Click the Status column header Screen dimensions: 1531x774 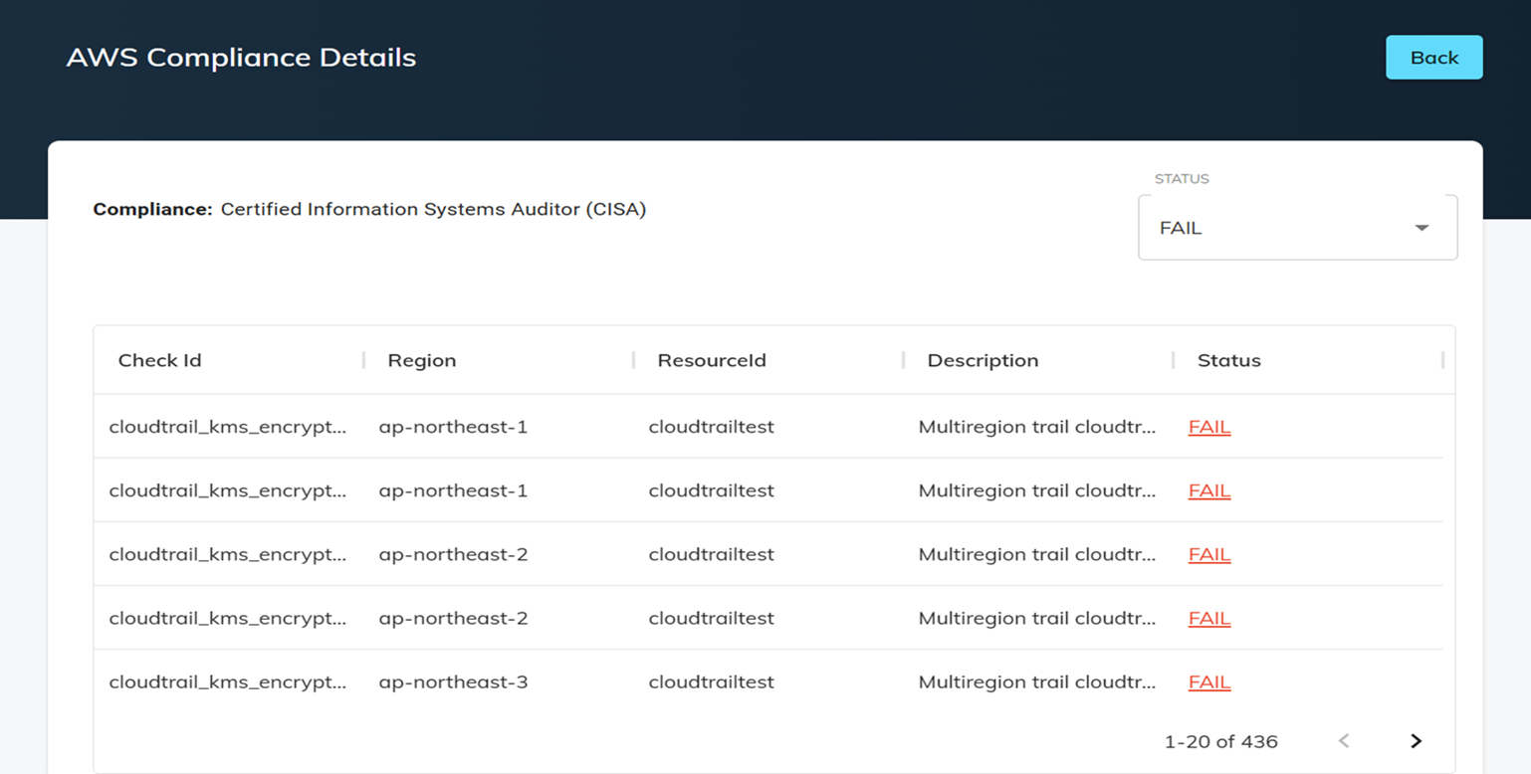pyautogui.click(x=1228, y=360)
